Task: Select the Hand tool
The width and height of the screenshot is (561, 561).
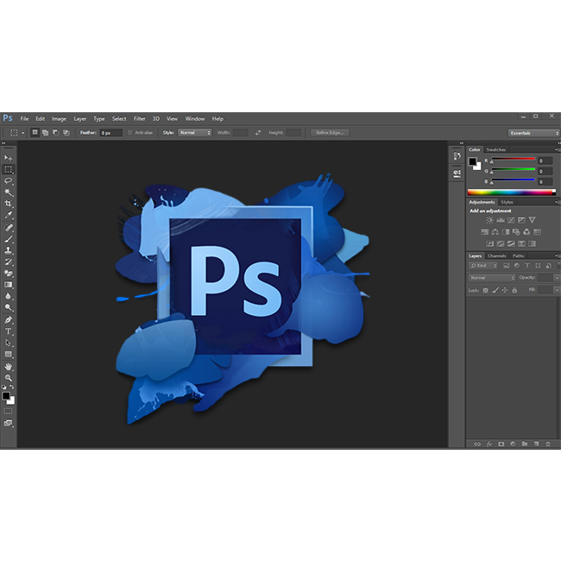Action: point(9,366)
